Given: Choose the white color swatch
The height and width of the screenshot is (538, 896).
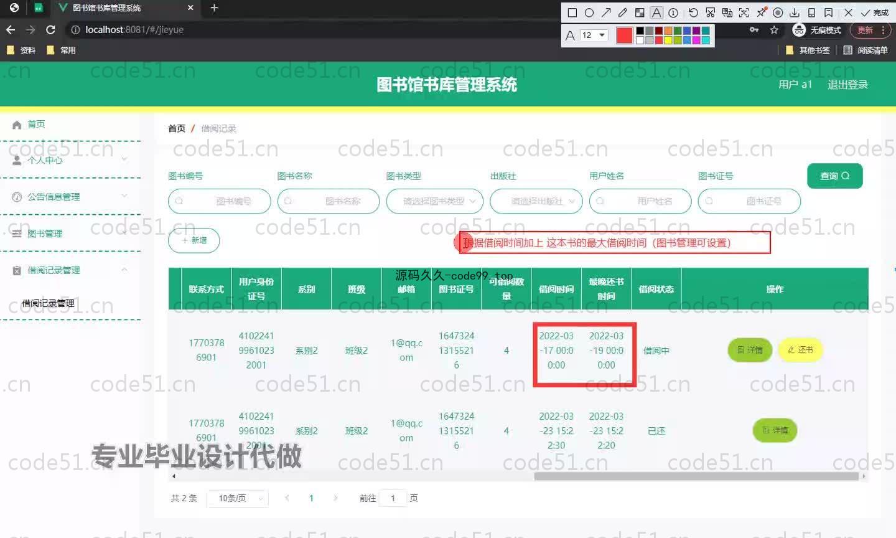Looking at the screenshot, I should pos(640,40).
